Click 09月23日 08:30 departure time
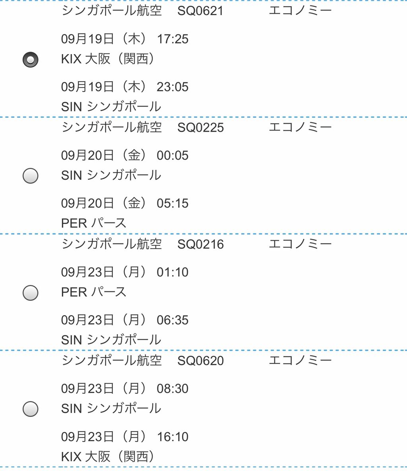Screen dimensions: 407x471 click(124, 389)
